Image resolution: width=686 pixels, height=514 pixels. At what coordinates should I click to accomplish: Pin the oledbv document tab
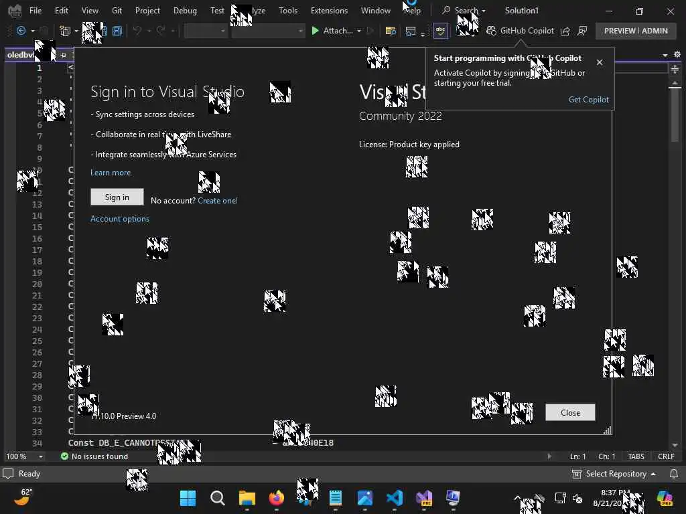[x=64, y=55]
